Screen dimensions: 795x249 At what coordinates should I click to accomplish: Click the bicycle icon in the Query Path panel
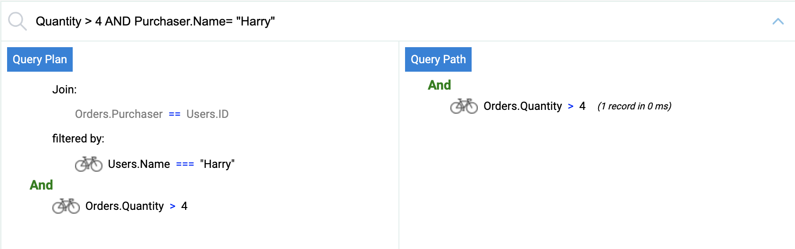coord(464,106)
